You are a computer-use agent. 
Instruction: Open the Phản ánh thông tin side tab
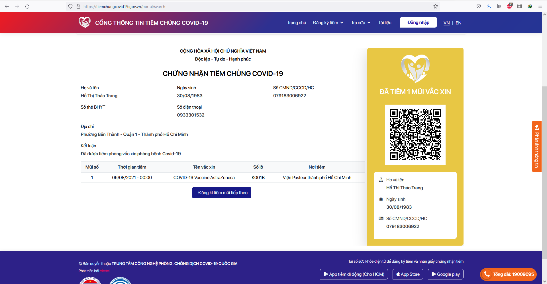[537, 146]
